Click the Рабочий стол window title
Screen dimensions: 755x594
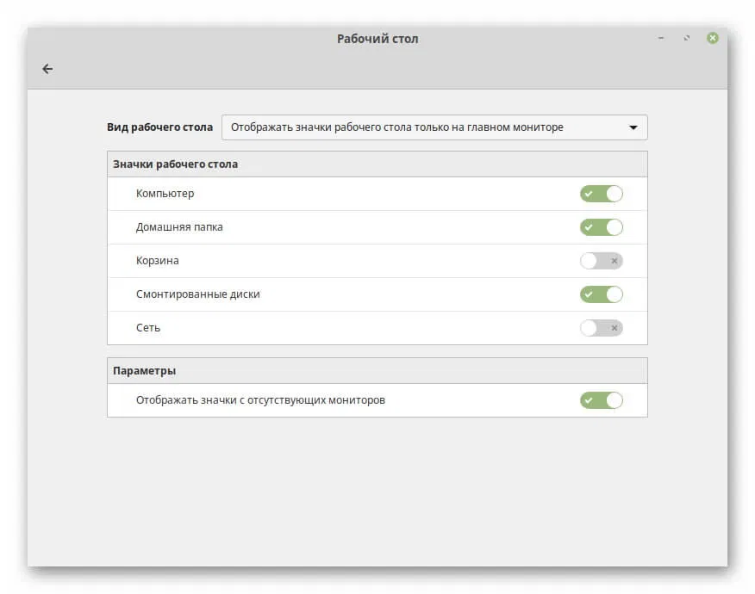point(377,38)
